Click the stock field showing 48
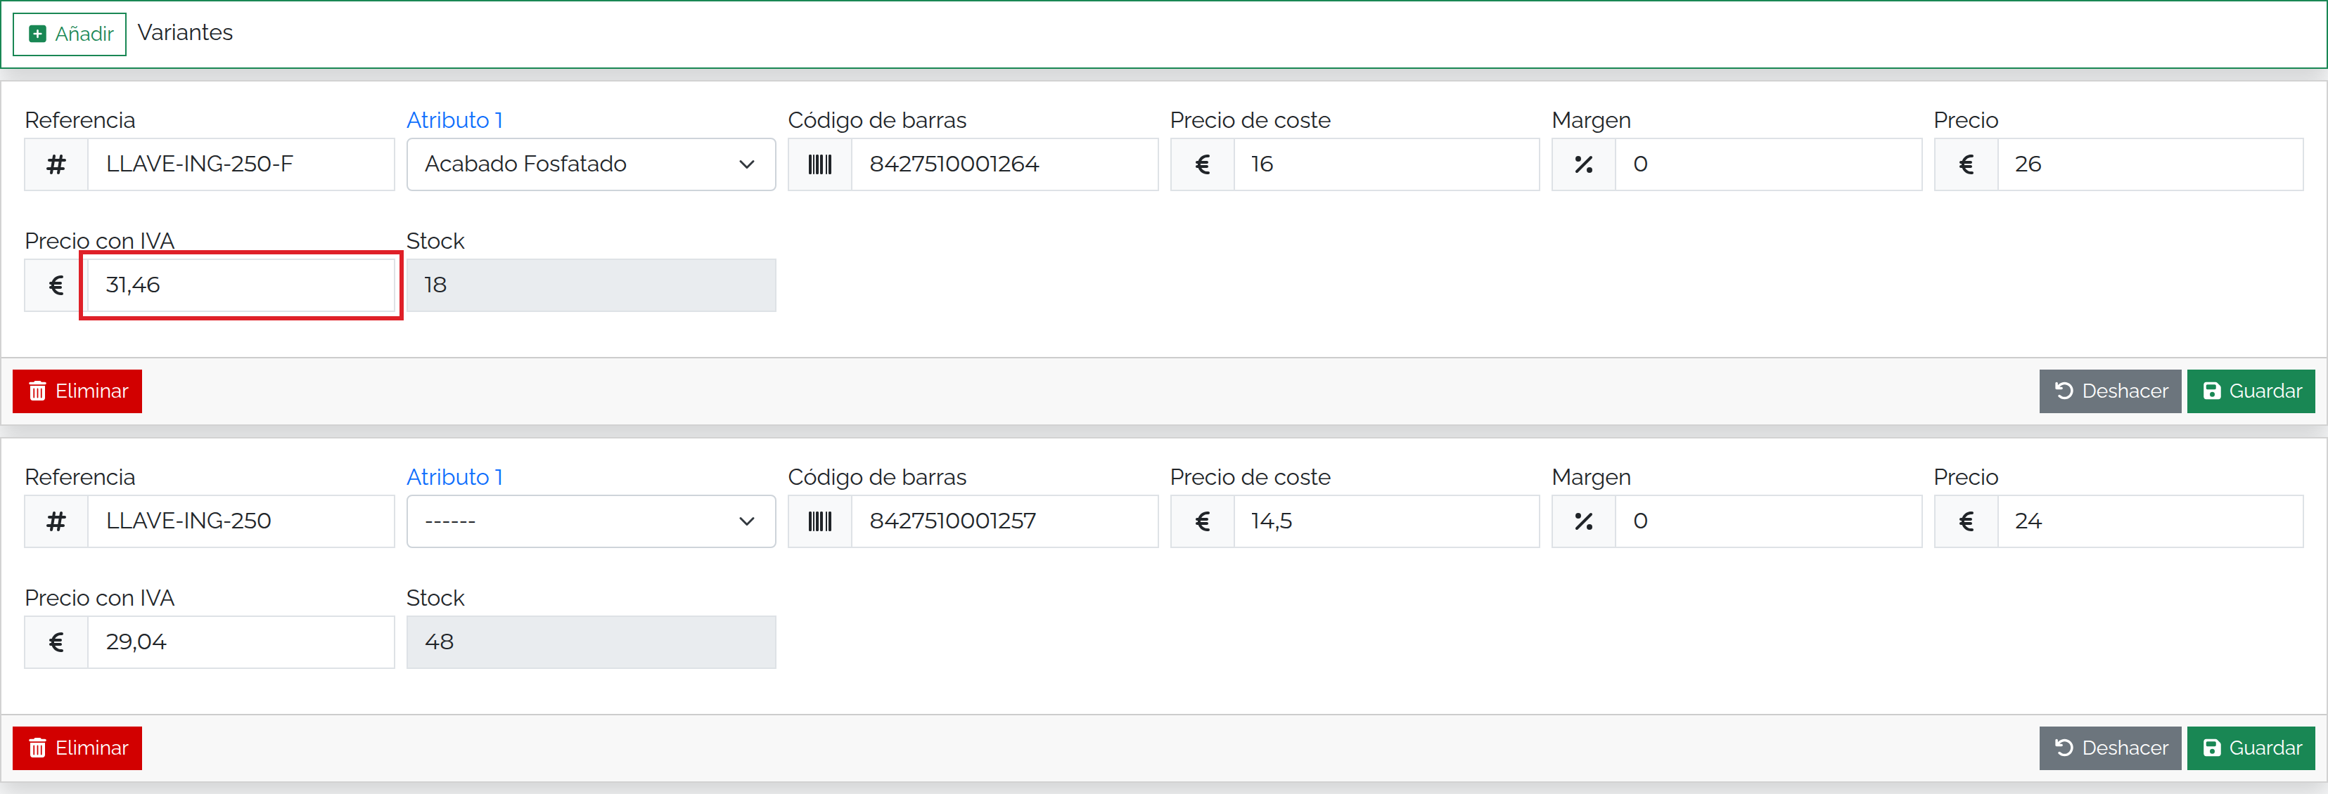This screenshot has height=794, width=2328. (x=591, y=642)
